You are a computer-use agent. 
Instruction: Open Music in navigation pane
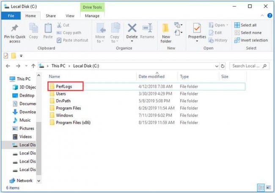tap(22, 120)
